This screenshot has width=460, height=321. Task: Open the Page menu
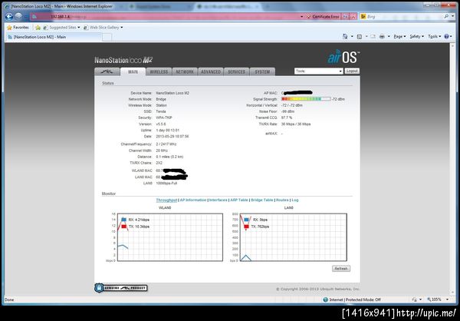(x=399, y=36)
